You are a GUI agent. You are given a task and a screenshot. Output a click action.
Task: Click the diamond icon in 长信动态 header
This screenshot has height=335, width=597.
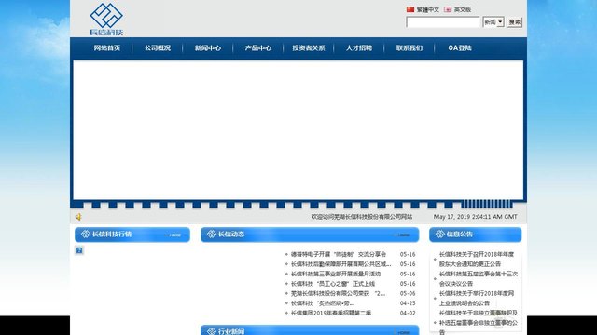(x=212, y=234)
